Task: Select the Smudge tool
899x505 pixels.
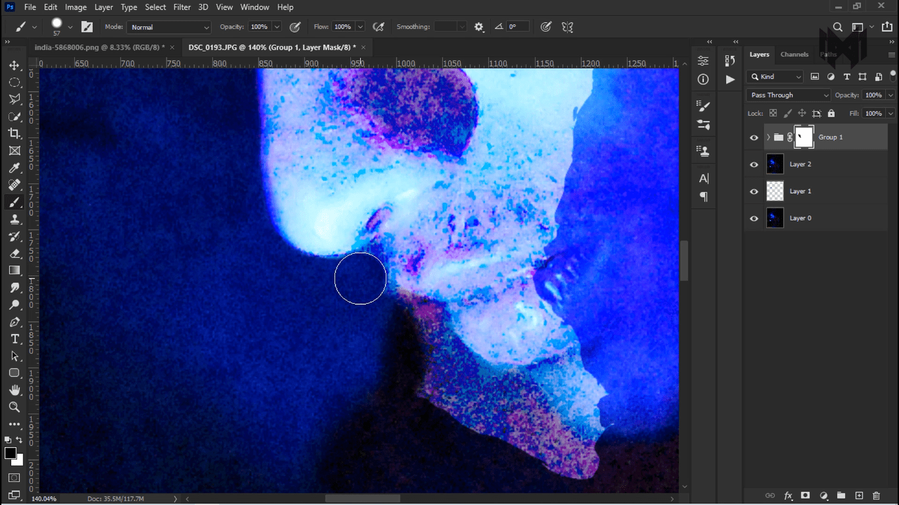Action: point(14,288)
